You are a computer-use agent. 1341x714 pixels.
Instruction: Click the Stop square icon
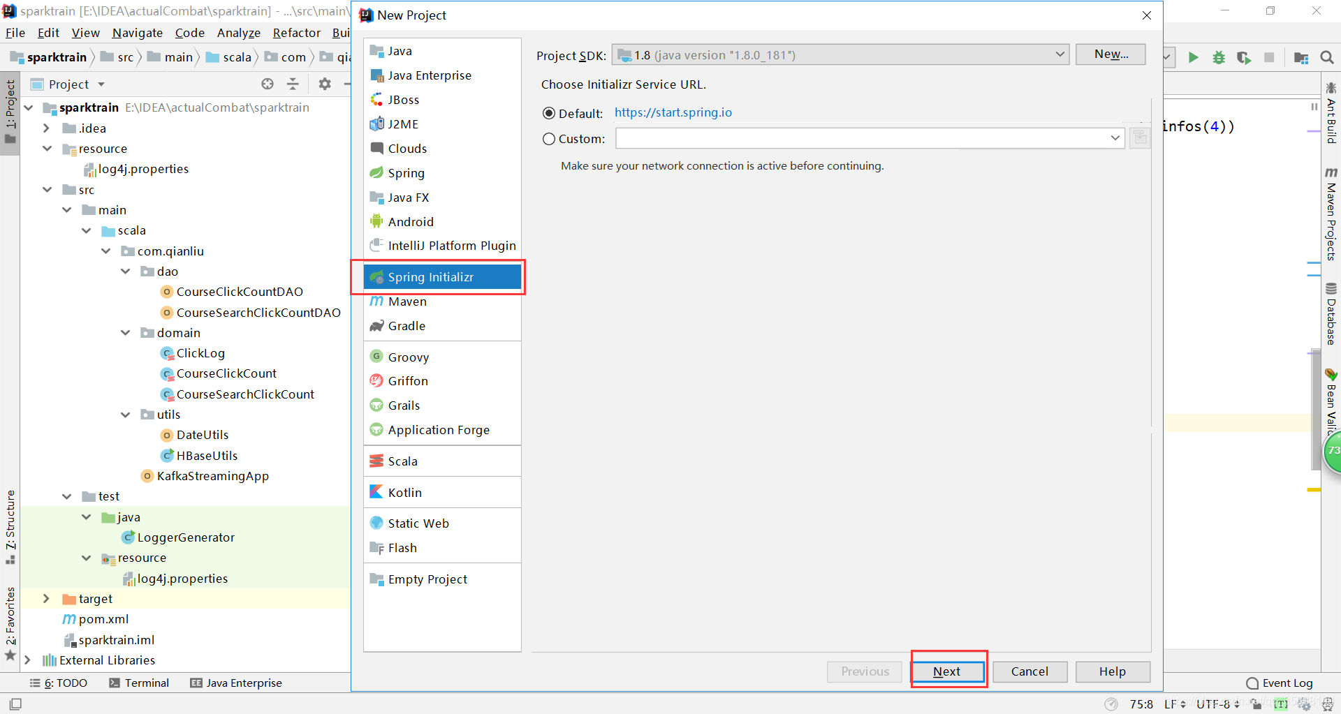pos(1269,57)
